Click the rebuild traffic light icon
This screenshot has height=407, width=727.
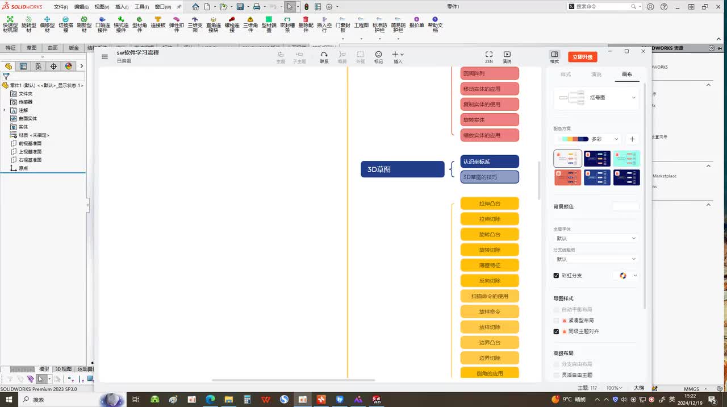point(307,7)
